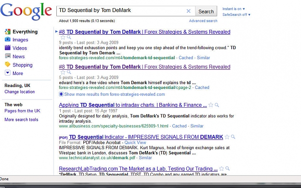
Task: Switch to the Images results
Action: pyautogui.click(x=20, y=40)
